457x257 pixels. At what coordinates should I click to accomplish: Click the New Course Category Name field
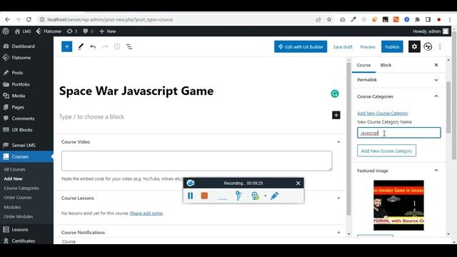tap(398, 133)
